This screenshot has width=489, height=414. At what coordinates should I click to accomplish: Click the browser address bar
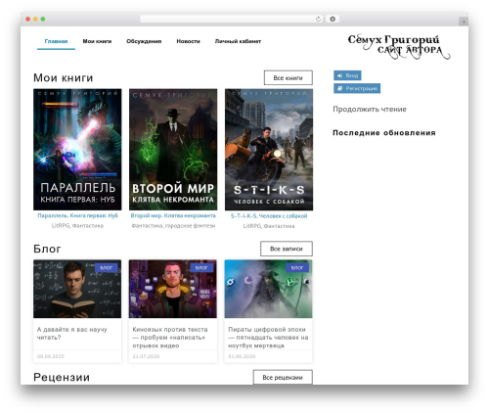point(232,19)
